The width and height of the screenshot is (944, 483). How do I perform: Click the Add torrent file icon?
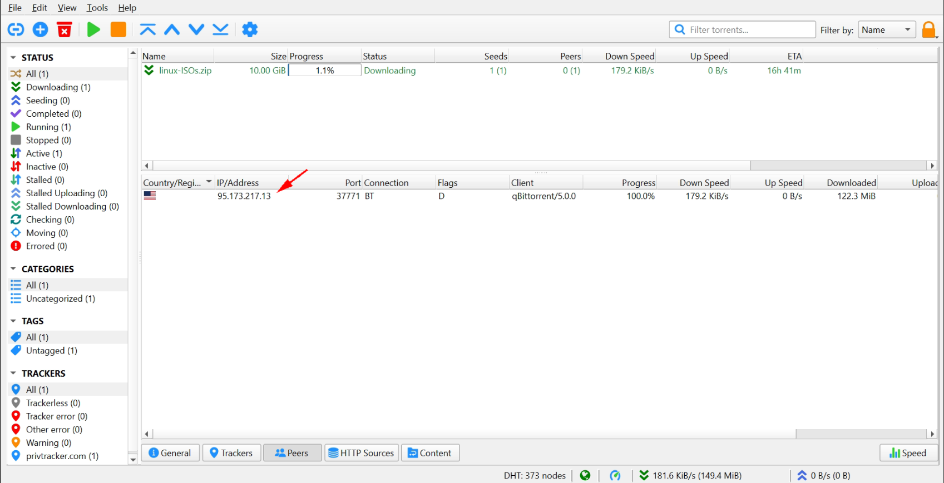click(x=40, y=29)
